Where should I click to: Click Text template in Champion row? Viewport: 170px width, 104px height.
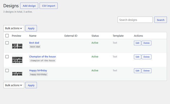115,56
